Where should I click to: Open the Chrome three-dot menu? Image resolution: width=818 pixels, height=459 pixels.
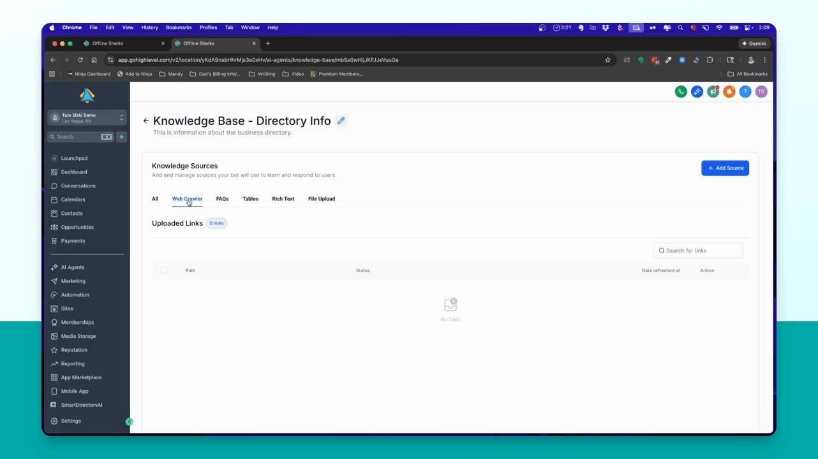pyautogui.click(x=765, y=60)
